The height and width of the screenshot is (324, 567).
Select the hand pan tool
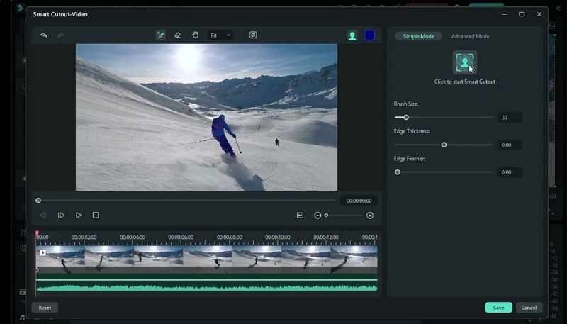coord(196,35)
